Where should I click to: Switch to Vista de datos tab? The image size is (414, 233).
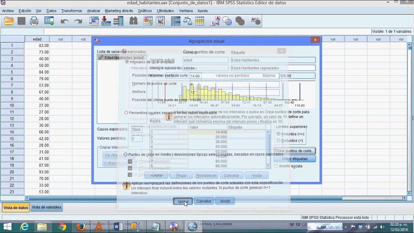coord(16,207)
